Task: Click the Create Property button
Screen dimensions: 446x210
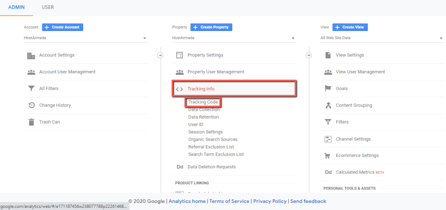Action: tap(211, 27)
